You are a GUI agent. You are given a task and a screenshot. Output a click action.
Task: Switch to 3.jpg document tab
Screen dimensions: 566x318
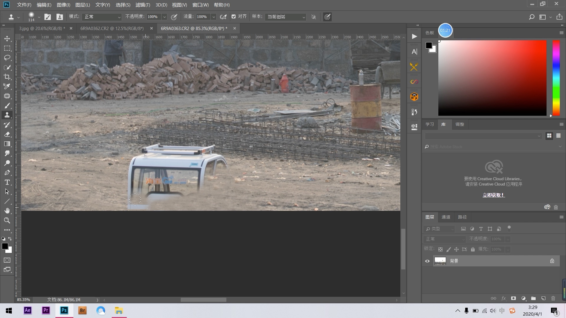[x=42, y=28]
